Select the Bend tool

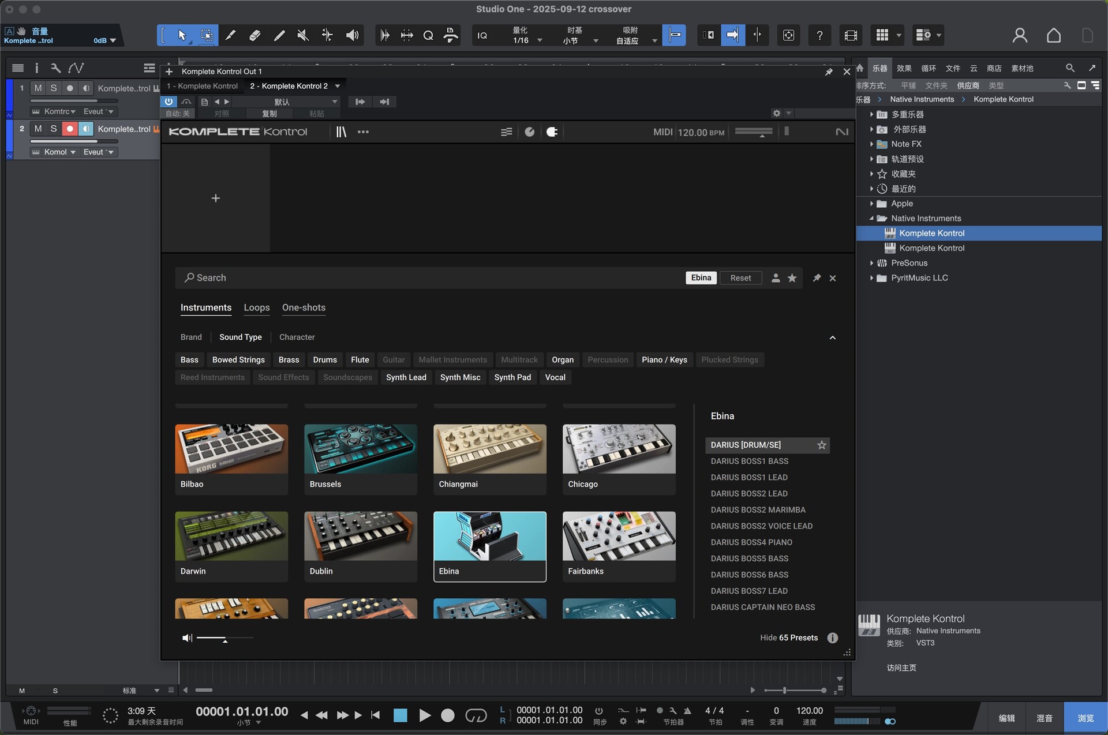coord(327,35)
